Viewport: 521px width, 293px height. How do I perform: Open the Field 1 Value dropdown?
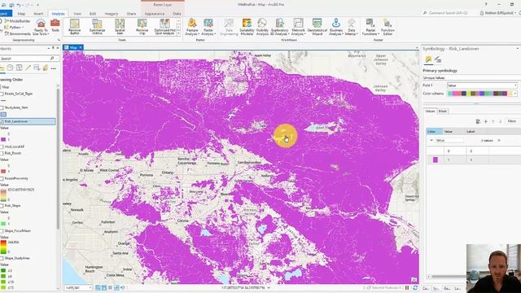pos(482,85)
